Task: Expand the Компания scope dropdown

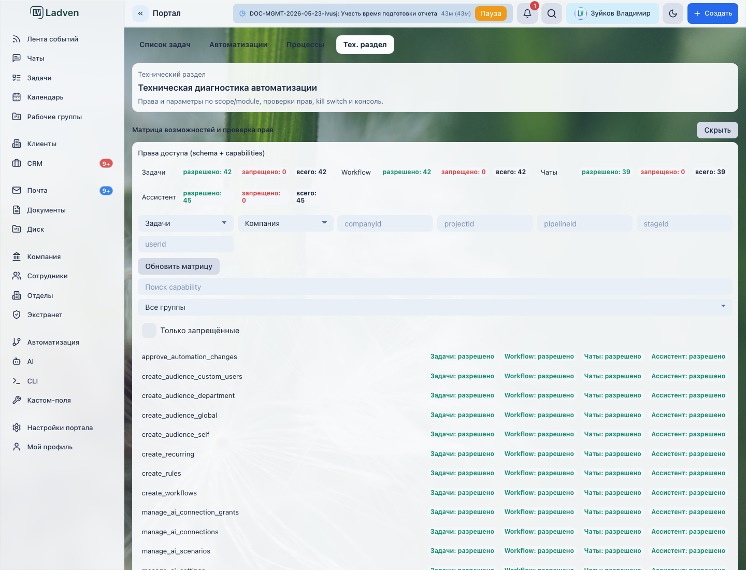Action: pos(285,223)
